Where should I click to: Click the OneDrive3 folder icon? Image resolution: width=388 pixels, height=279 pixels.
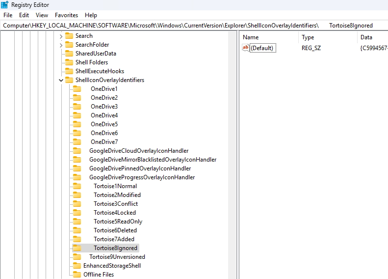point(77,107)
